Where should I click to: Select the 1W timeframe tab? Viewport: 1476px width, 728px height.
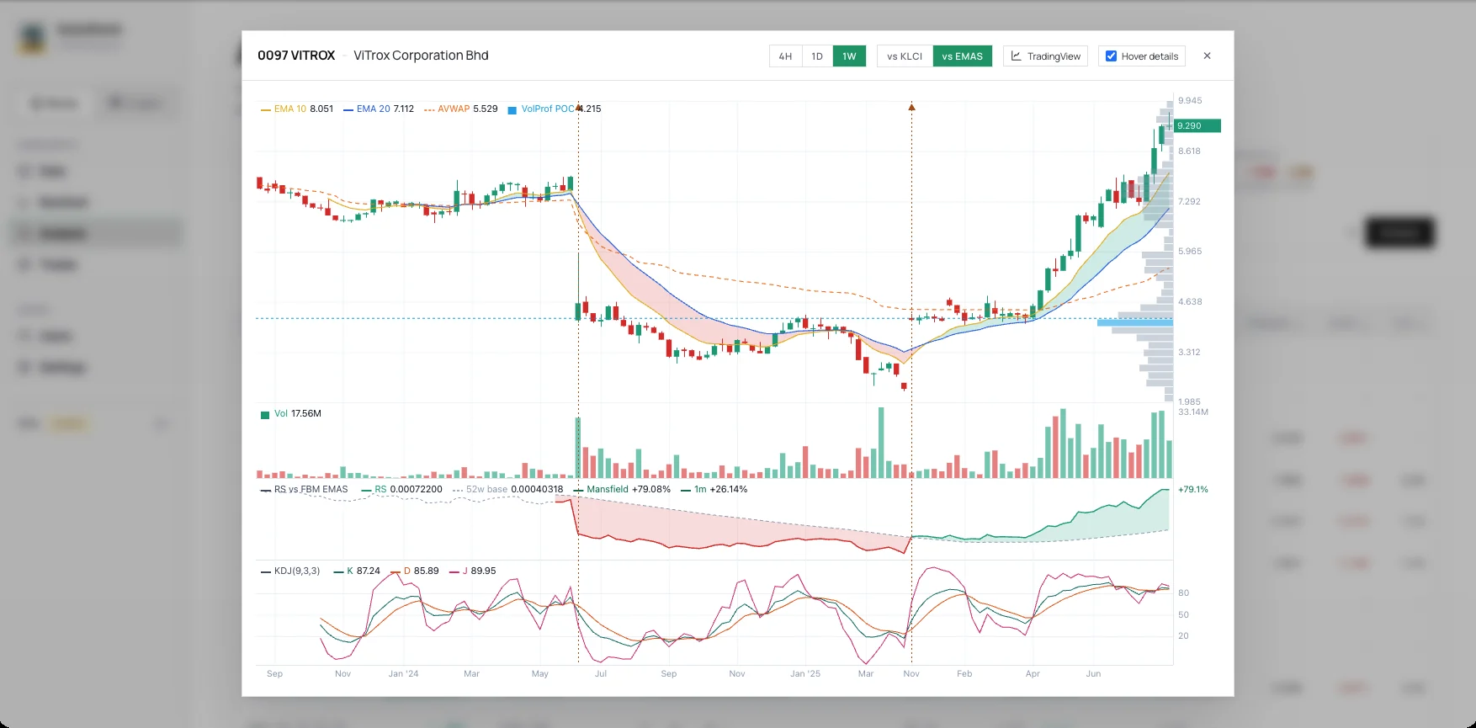click(850, 56)
